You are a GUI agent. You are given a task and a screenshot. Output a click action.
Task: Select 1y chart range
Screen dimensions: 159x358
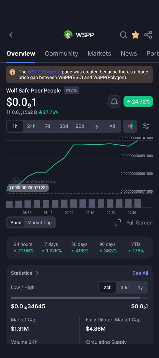pyautogui.click(x=96, y=126)
